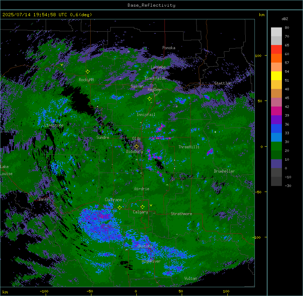Select the pink 42-45 dBZ legend swatch

[276, 102]
